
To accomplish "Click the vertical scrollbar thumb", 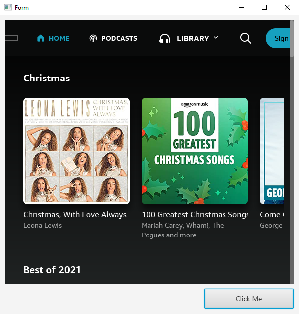I will [x=292, y=39].
